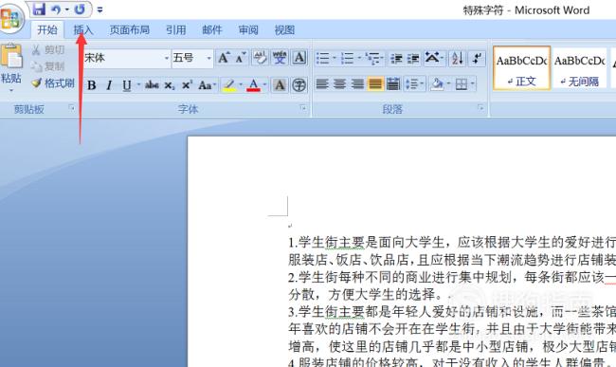Toggle strikethrough formatting

click(152, 84)
